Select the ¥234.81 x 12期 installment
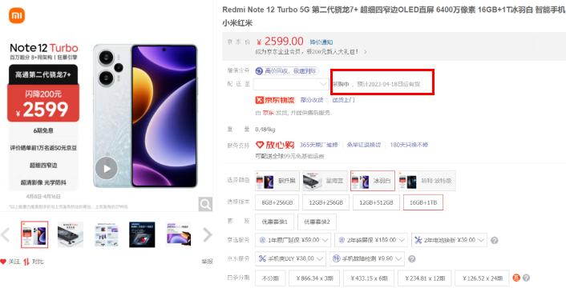 click(x=425, y=278)
